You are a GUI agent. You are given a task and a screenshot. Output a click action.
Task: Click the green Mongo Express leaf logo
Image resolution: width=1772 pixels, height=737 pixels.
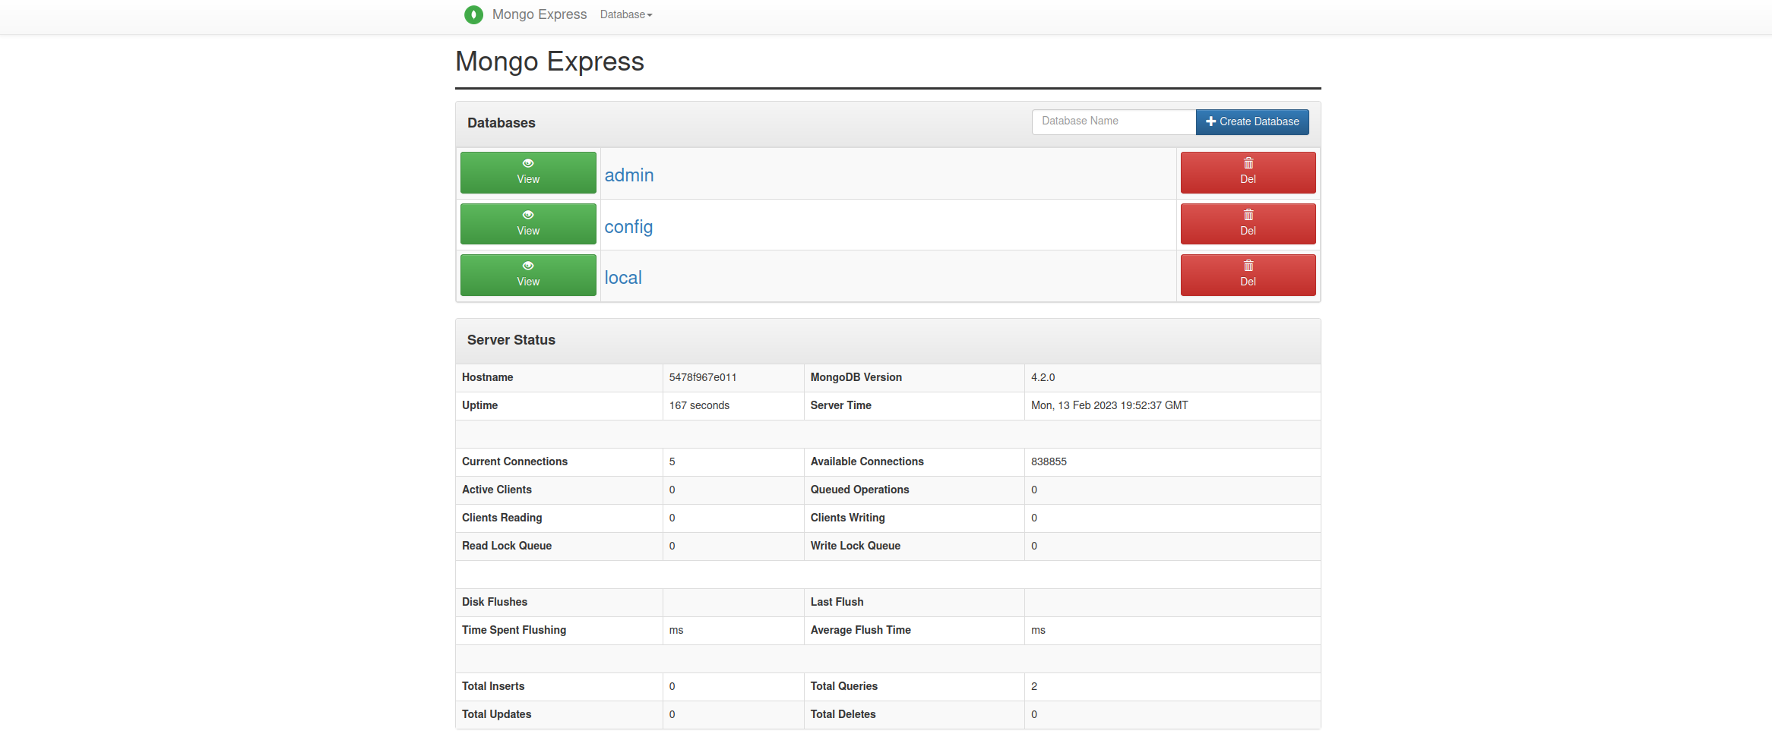[x=473, y=14]
